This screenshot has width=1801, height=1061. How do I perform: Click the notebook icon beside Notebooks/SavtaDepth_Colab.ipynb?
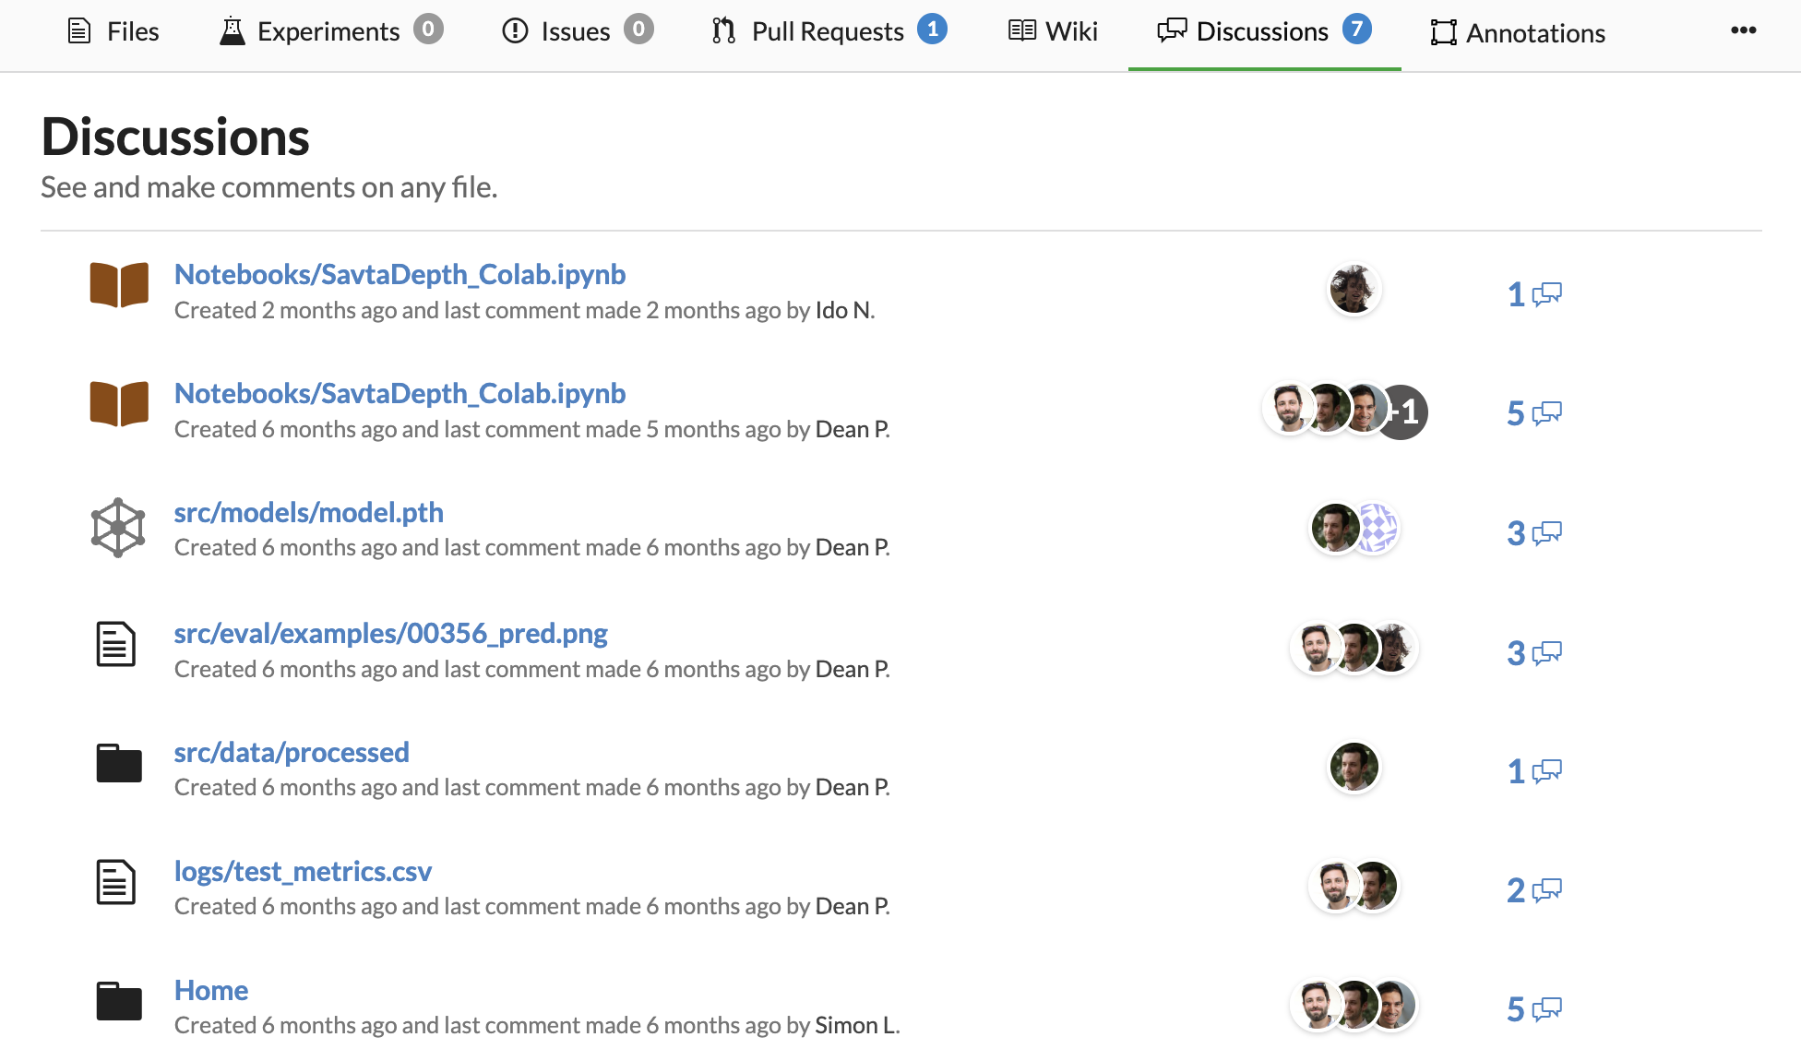tap(118, 285)
